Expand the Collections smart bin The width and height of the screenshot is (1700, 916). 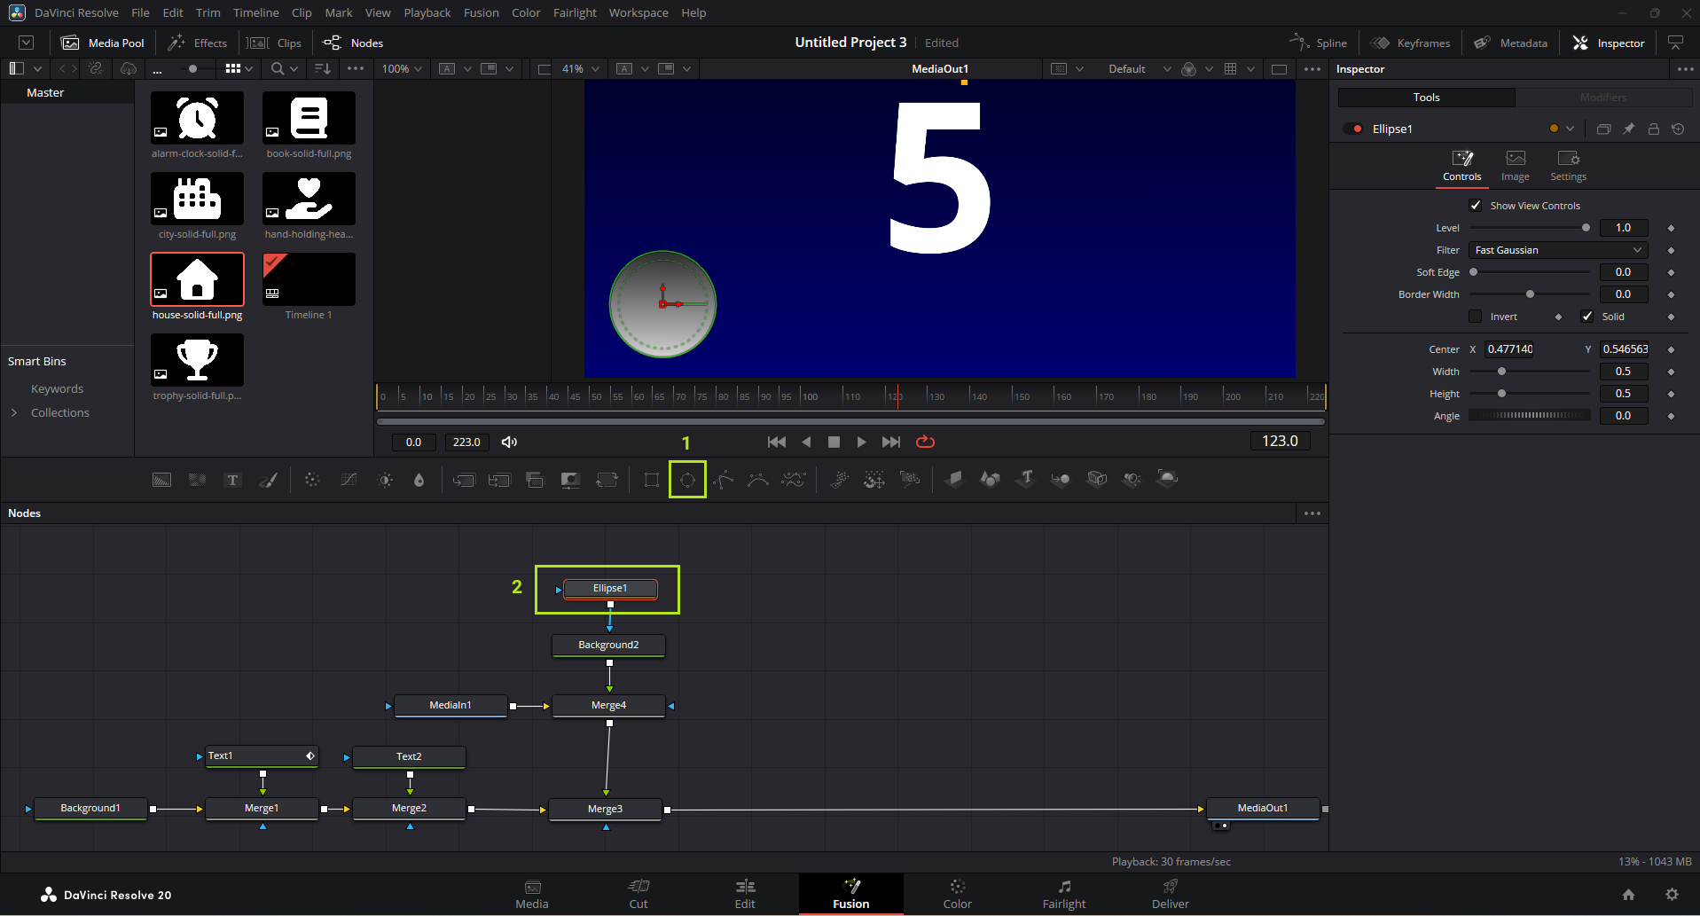14,412
